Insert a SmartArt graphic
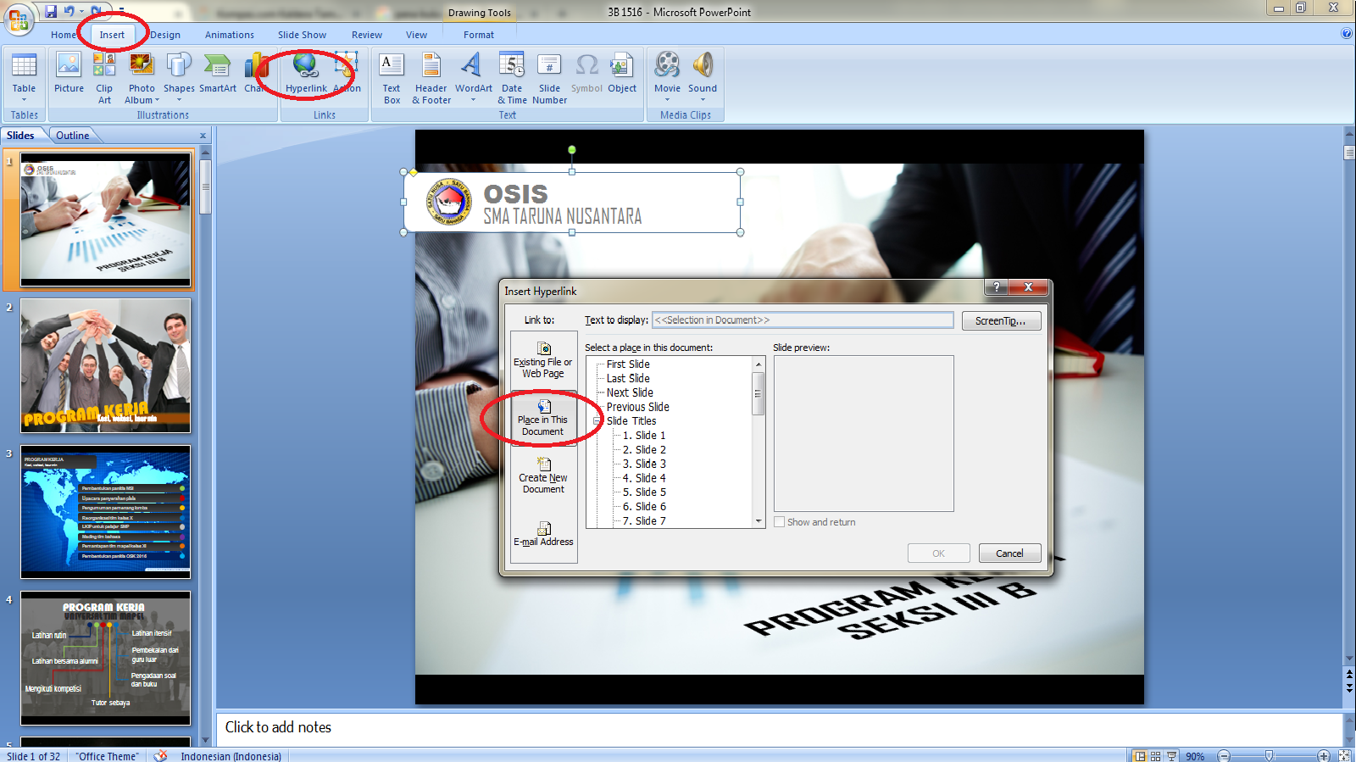Image resolution: width=1356 pixels, height=762 pixels. click(218, 73)
